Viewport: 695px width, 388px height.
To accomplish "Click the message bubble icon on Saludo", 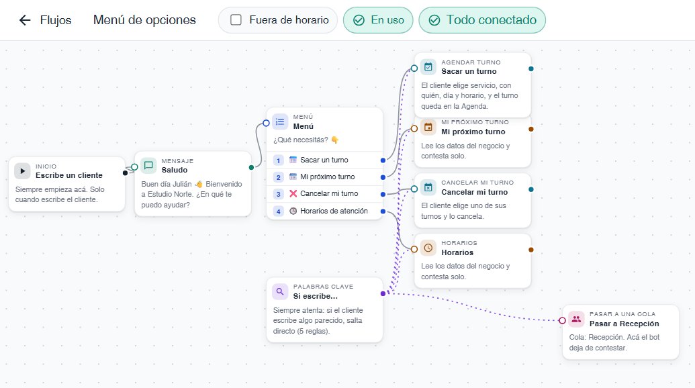I will pos(148,166).
